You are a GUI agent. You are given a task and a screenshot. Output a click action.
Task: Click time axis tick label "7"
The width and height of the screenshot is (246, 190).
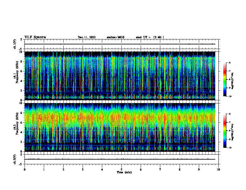coord(160,170)
